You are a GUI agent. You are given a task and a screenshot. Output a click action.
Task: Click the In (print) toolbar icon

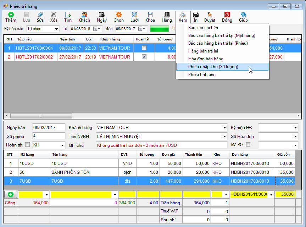tap(195, 15)
